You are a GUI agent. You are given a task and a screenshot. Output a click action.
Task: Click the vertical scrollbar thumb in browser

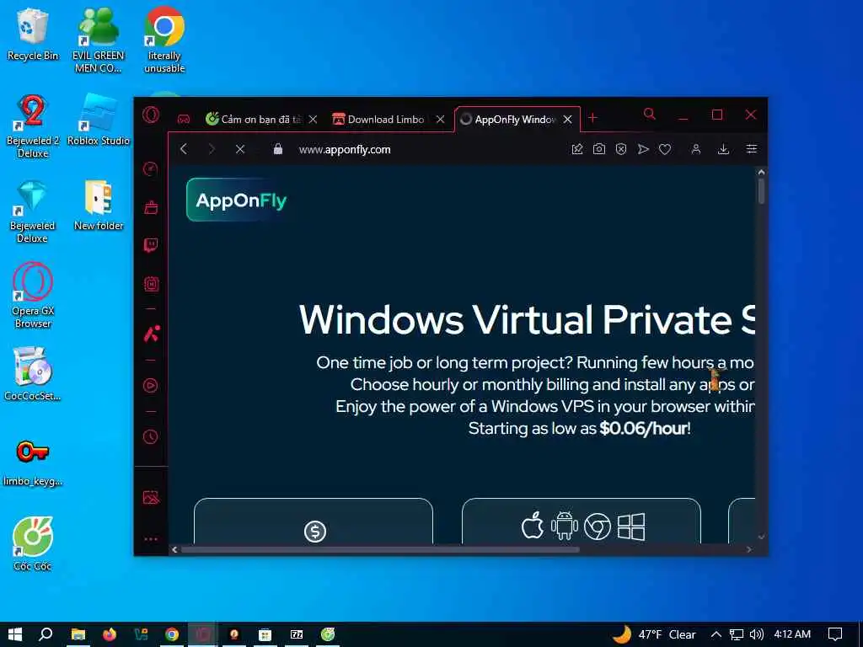(761, 191)
